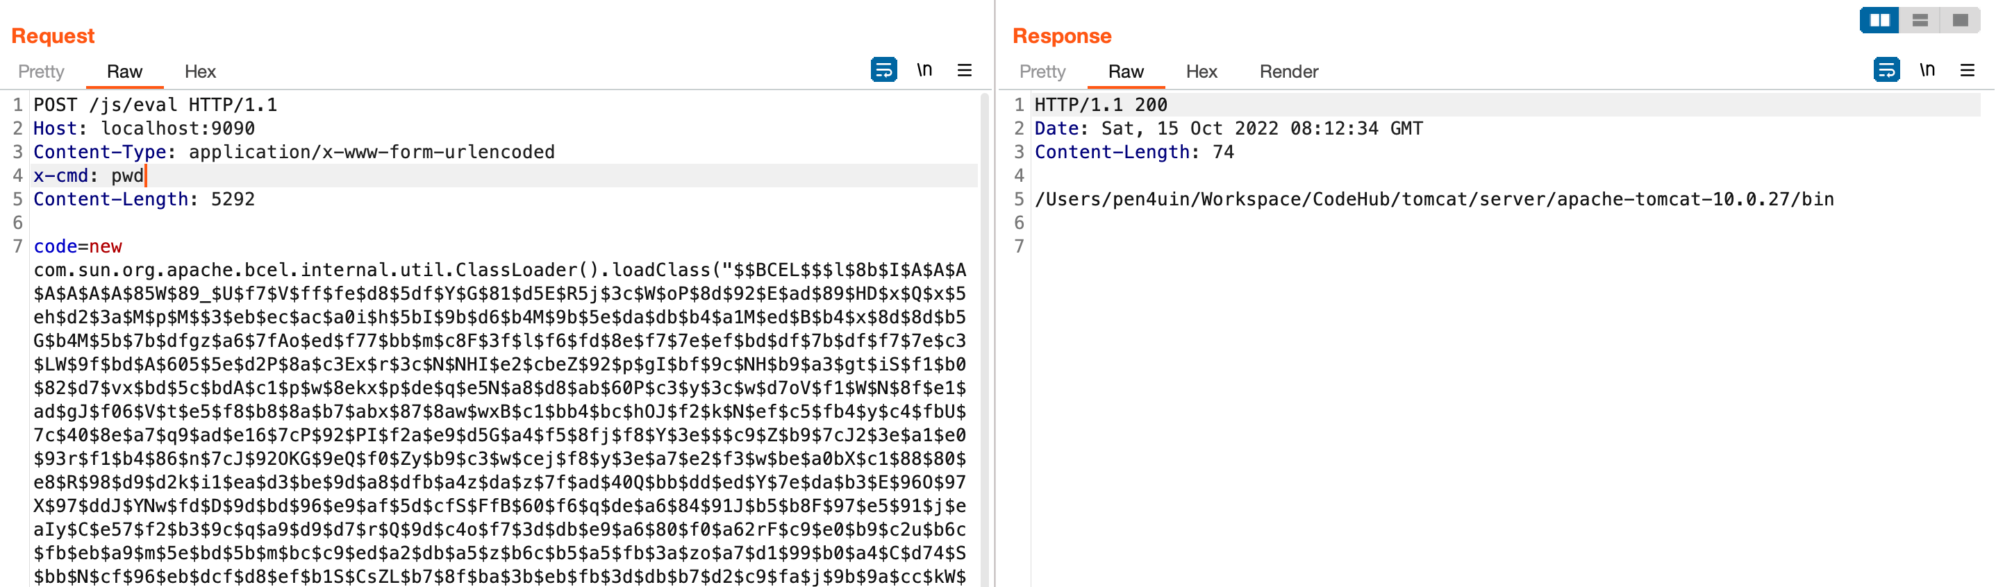The image size is (1996, 587).
Task: Click the apache-tomcat-10.0.27/bin path output
Action: point(1434,199)
